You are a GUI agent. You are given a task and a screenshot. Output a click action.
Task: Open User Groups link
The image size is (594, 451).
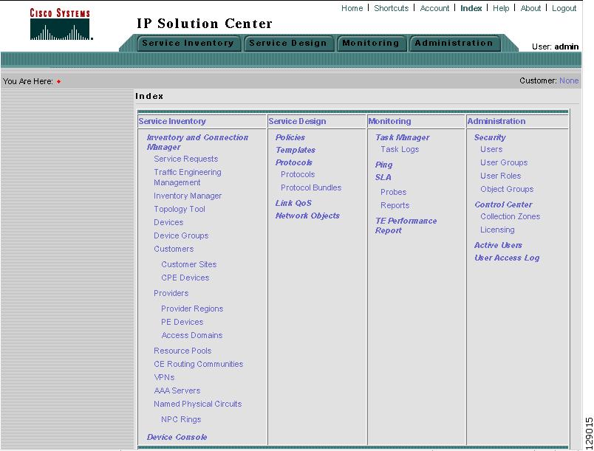point(504,162)
